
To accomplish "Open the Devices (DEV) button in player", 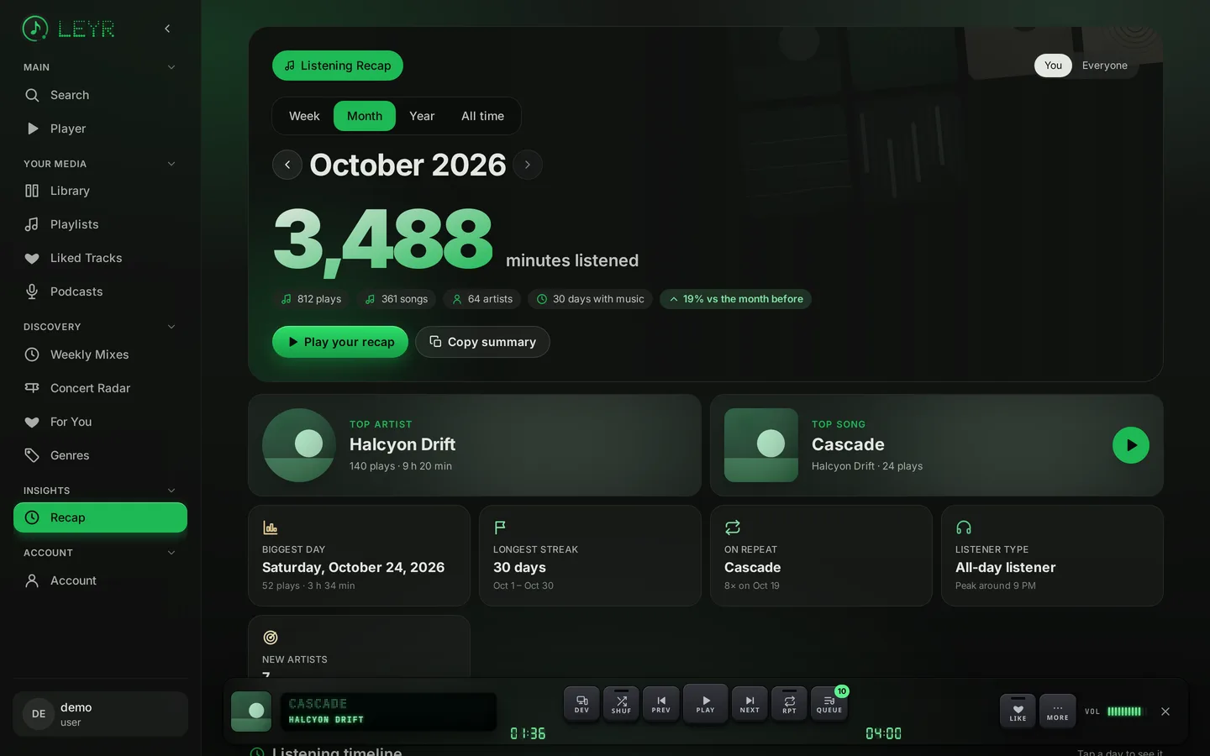I will [x=581, y=704].
